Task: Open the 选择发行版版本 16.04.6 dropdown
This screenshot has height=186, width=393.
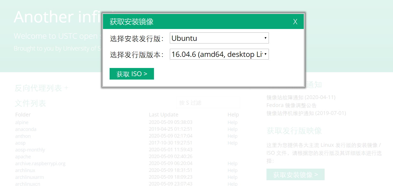Action: (219, 54)
